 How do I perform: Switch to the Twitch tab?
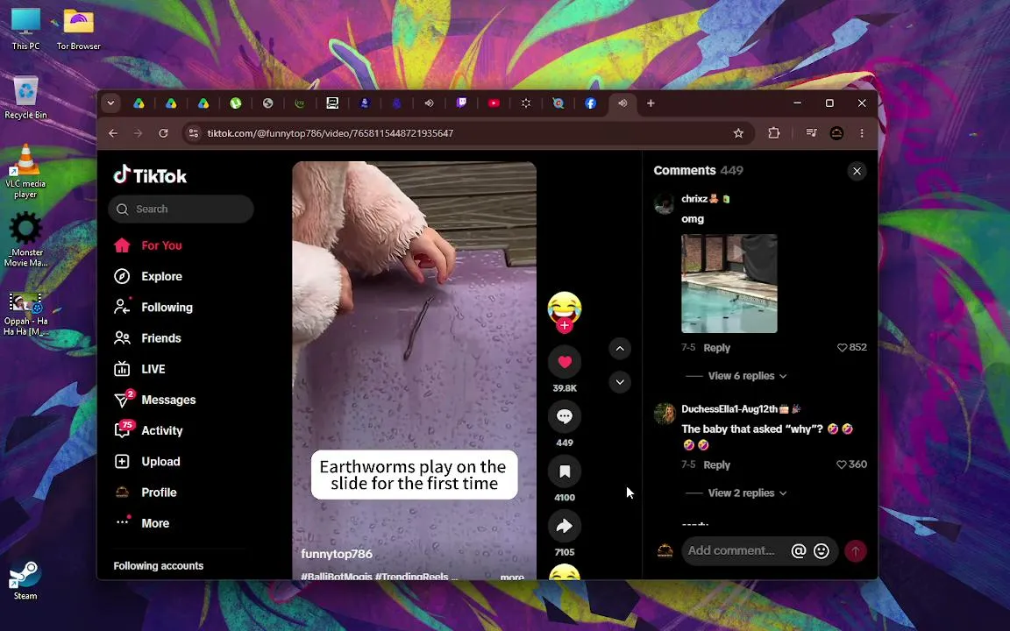[x=461, y=103]
